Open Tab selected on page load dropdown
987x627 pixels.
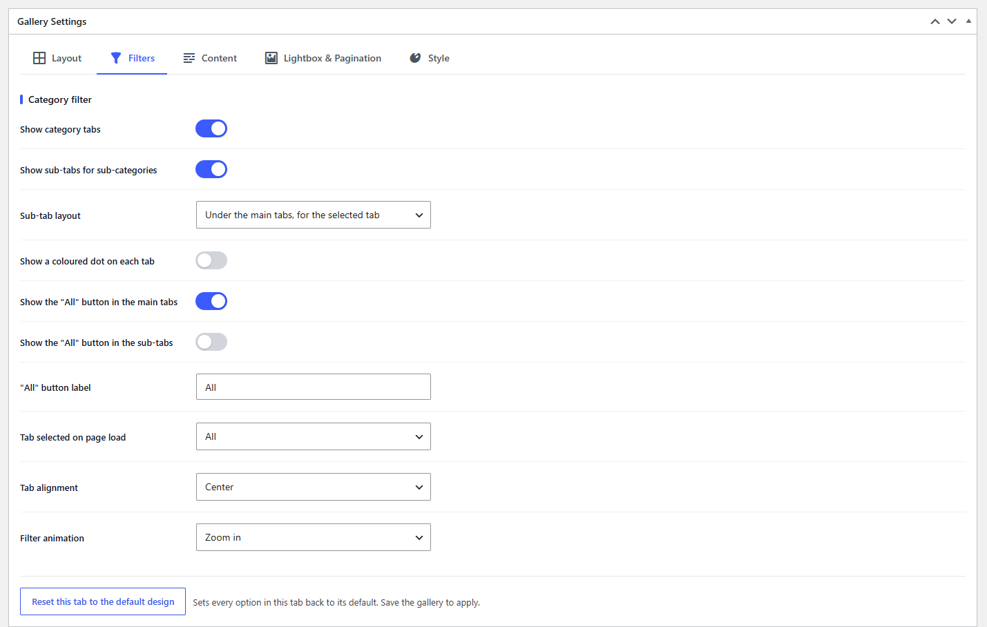click(x=314, y=436)
